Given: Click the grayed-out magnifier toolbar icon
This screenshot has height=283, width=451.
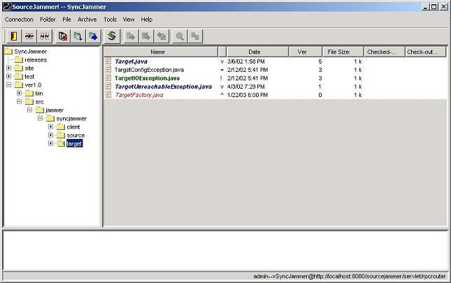Looking at the screenshot, I should tap(180, 36).
